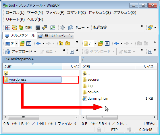Click the remote panel filter icon
The height and width of the screenshot is (135, 160).
[x=107, y=44]
